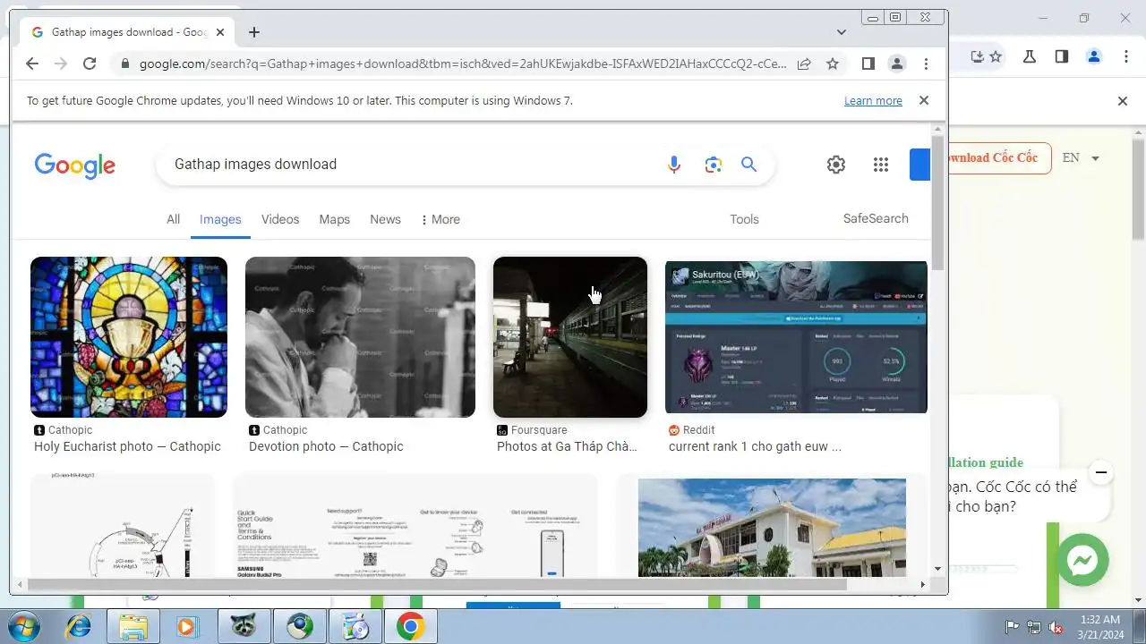Open the profile avatar in background Chrome window
Image resolution: width=1146 pixels, height=644 pixels.
point(1093,57)
